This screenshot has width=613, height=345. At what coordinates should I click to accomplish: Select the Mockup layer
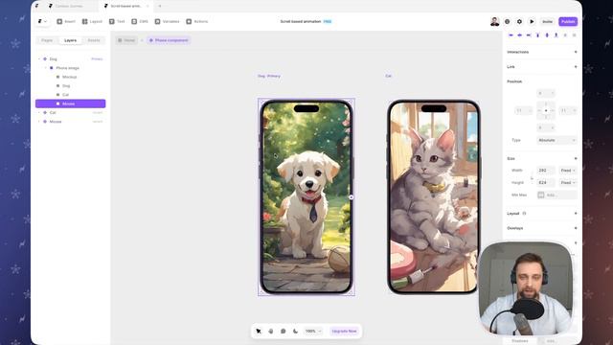(x=70, y=77)
